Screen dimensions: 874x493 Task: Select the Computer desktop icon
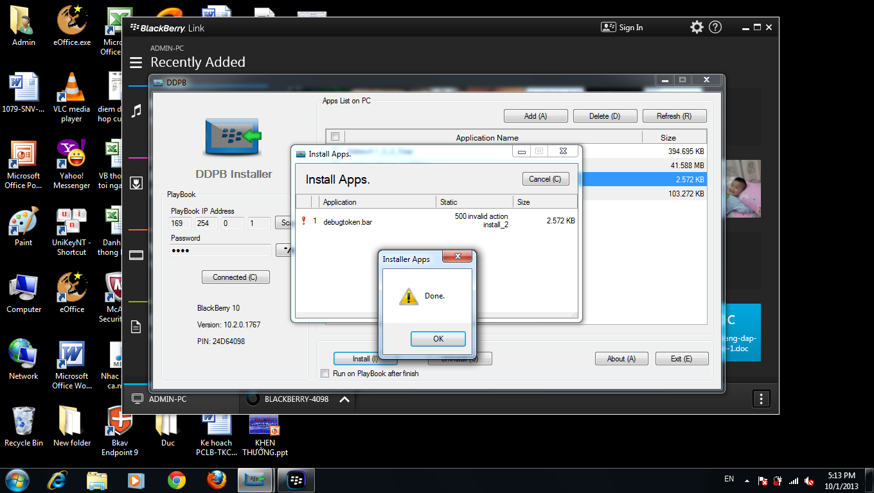click(24, 293)
